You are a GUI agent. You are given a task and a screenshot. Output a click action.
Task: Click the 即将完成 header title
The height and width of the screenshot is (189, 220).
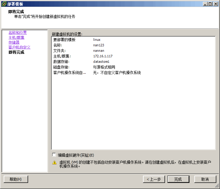tap(16, 12)
